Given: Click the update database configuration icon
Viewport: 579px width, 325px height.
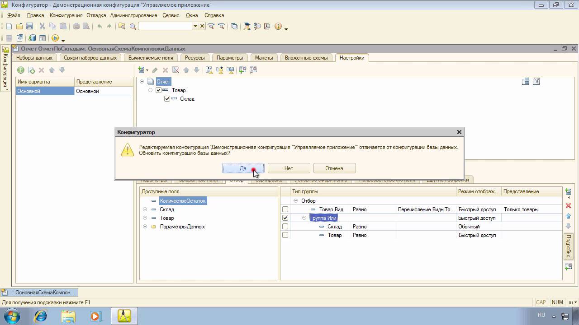Looking at the screenshot, I should coord(32,38).
